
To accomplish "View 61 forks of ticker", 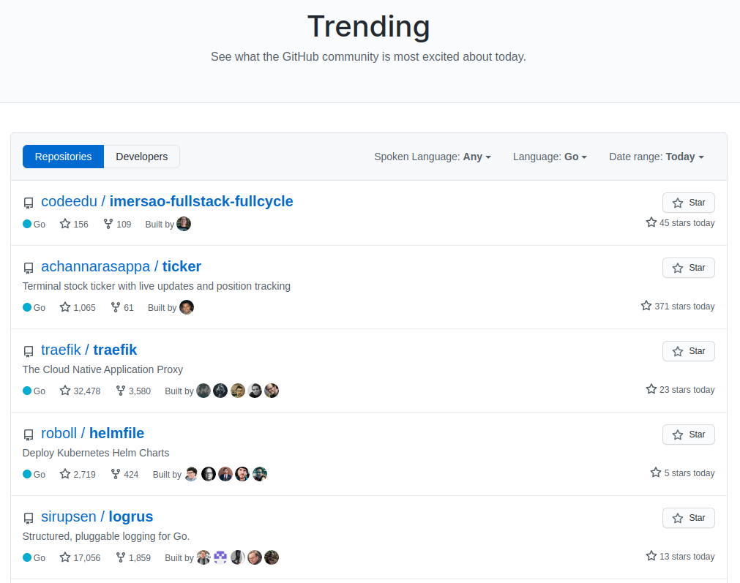I will (122, 307).
